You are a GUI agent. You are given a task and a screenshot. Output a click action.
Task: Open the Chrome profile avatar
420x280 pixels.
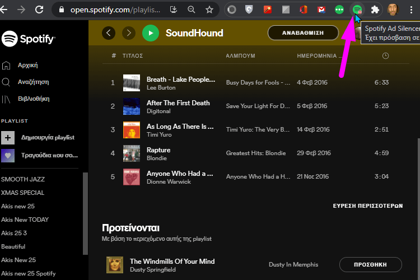point(393,10)
